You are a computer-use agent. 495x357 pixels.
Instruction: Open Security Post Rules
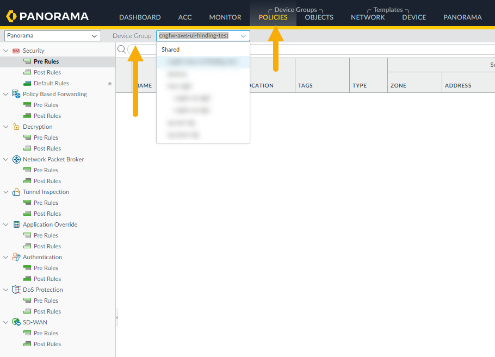47,72
